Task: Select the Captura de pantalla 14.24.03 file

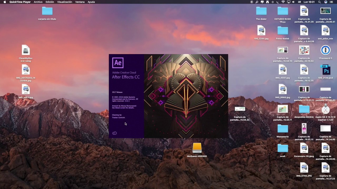Action: 325,148
